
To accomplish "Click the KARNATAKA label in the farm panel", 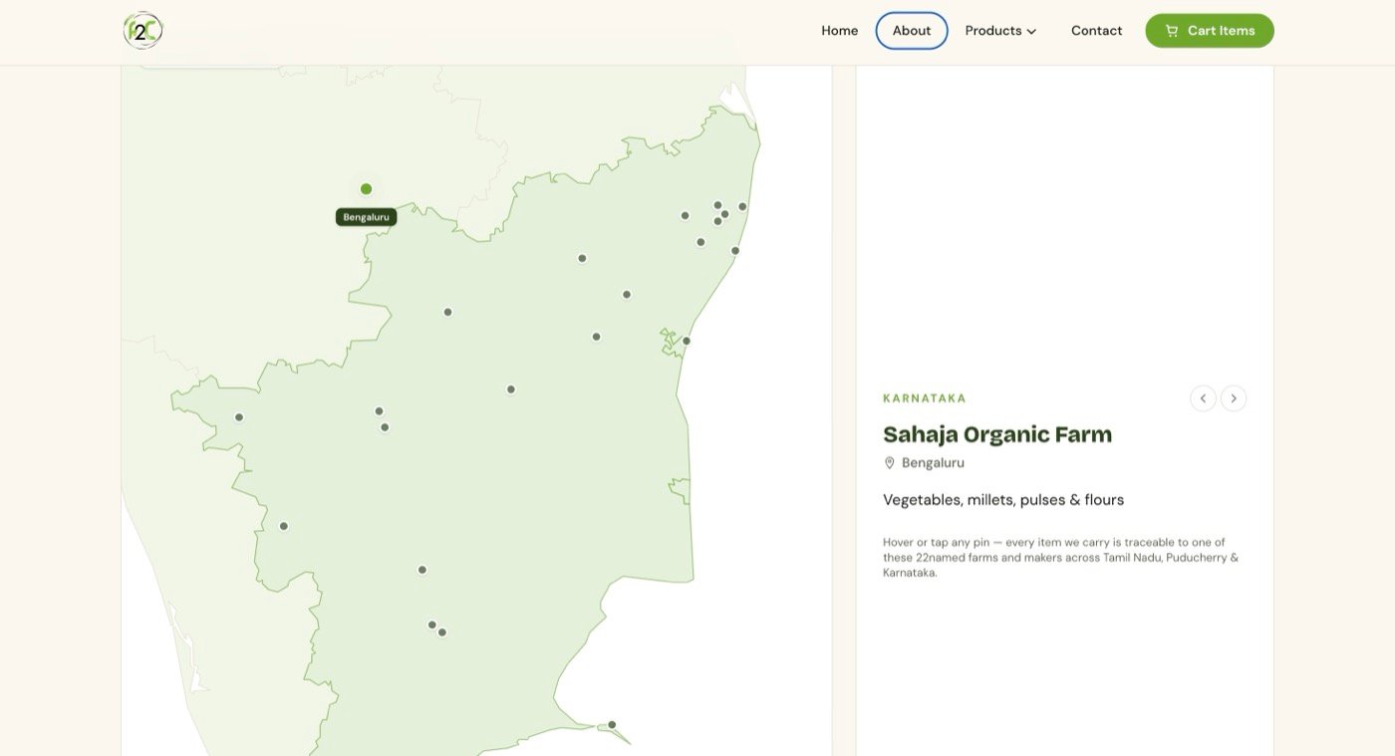I will [925, 398].
